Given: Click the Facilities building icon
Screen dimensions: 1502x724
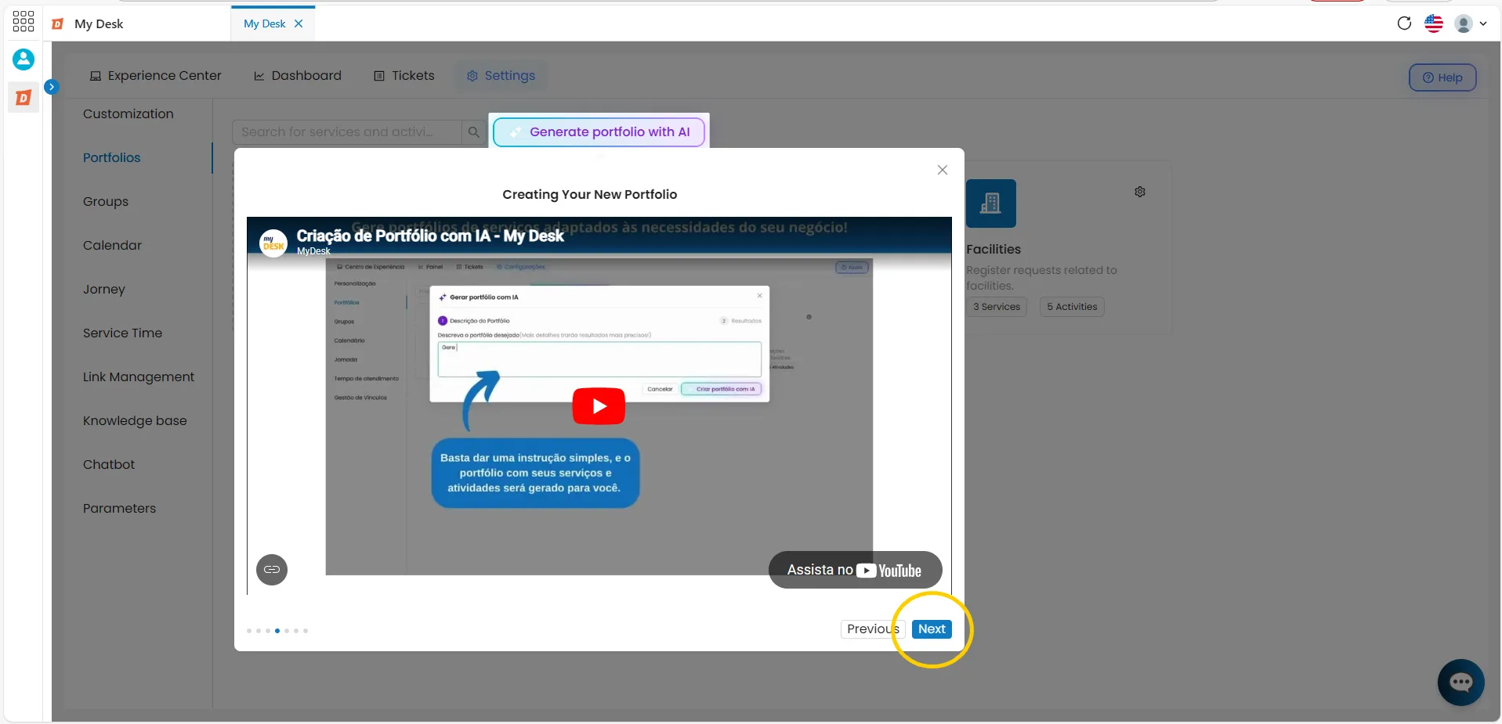Looking at the screenshot, I should (x=991, y=204).
